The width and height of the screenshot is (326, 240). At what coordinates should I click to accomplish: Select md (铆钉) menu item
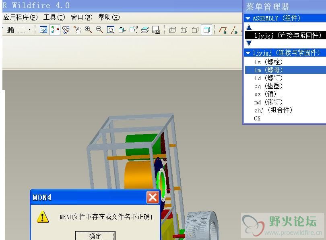[x=285, y=102]
